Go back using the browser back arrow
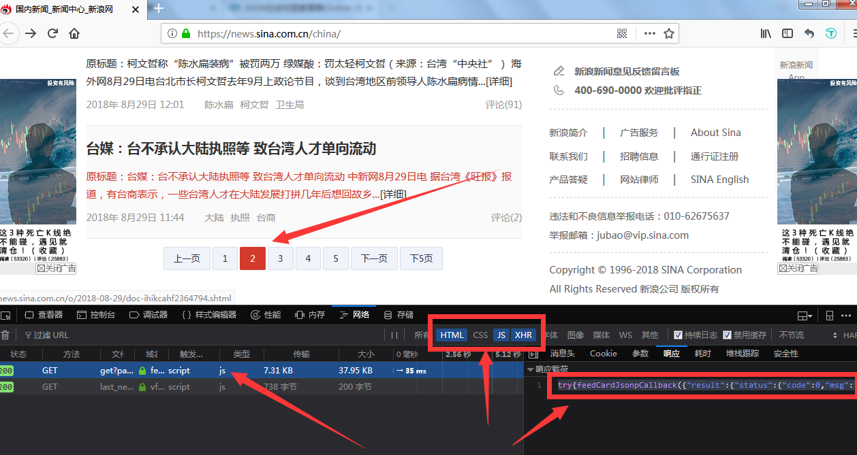 click(x=8, y=33)
